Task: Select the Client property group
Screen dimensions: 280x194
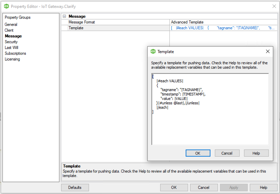Action: [x=9, y=30]
